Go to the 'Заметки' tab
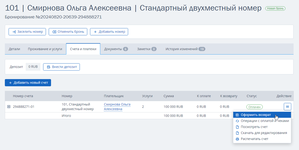The width and height of the screenshot is (299, 150). coord(147,49)
